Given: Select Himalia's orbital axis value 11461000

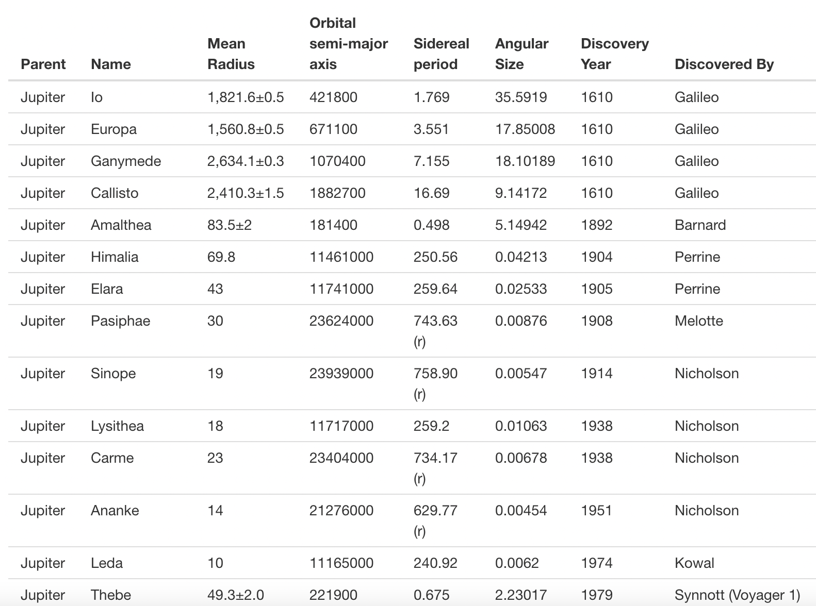Looking at the screenshot, I should 341,257.
